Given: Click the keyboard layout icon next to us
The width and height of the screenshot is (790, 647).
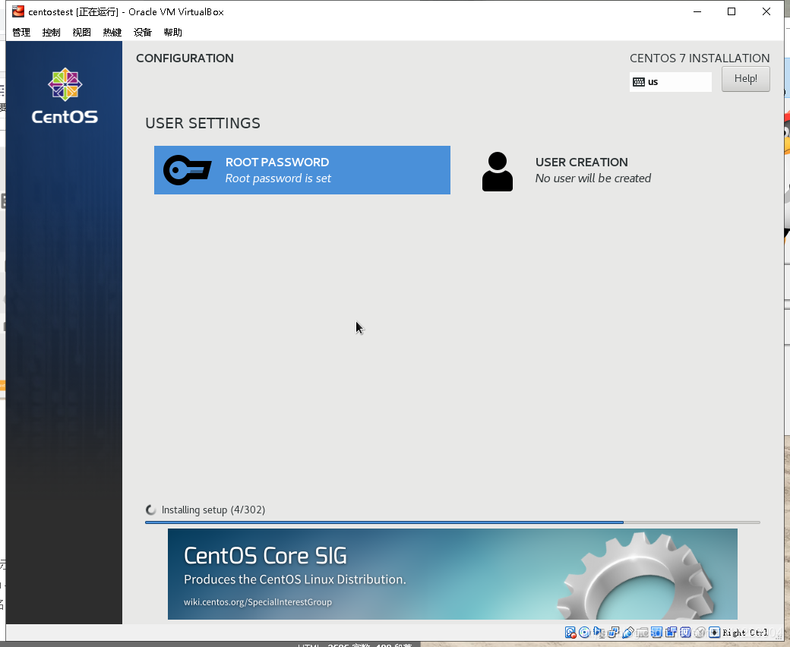Looking at the screenshot, I should point(638,82).
